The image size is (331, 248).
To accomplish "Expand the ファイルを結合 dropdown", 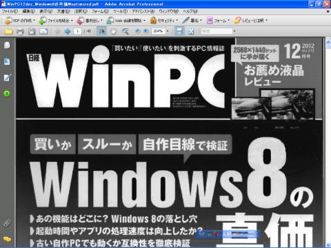I will pos(72,21).
